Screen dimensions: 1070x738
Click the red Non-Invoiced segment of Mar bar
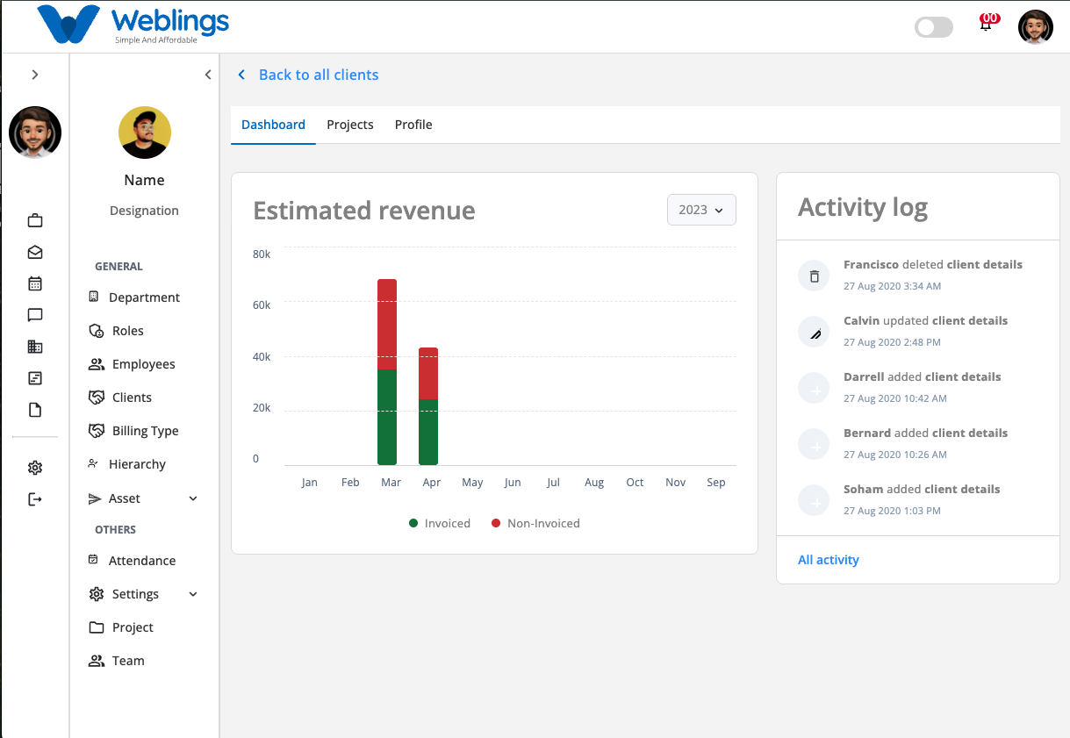pyautogui.click(x=387, y=325)
